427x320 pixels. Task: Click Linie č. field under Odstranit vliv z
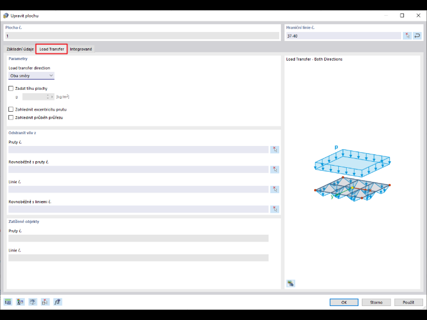point(138,189)
